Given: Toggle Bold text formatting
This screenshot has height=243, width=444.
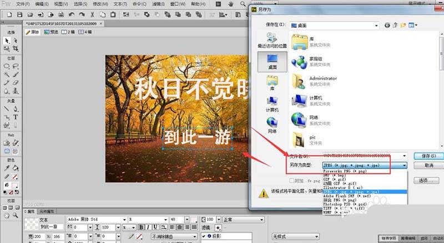Looking at the screenshot, I should coord(142,227).
